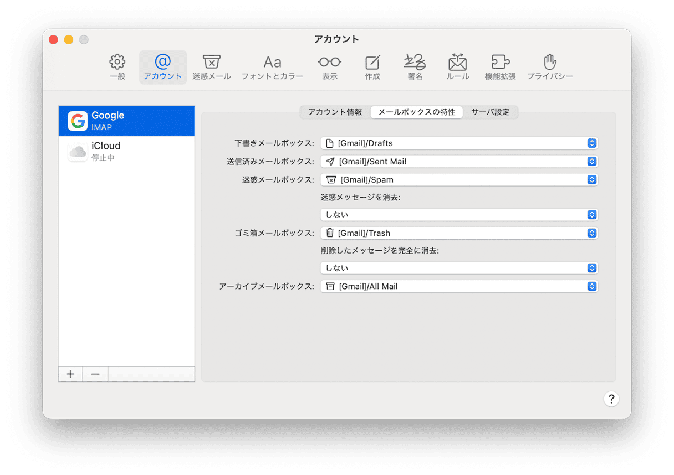Click the アカウント window title
This screenshot has height=475, width=674.
(x=336, y=39)
